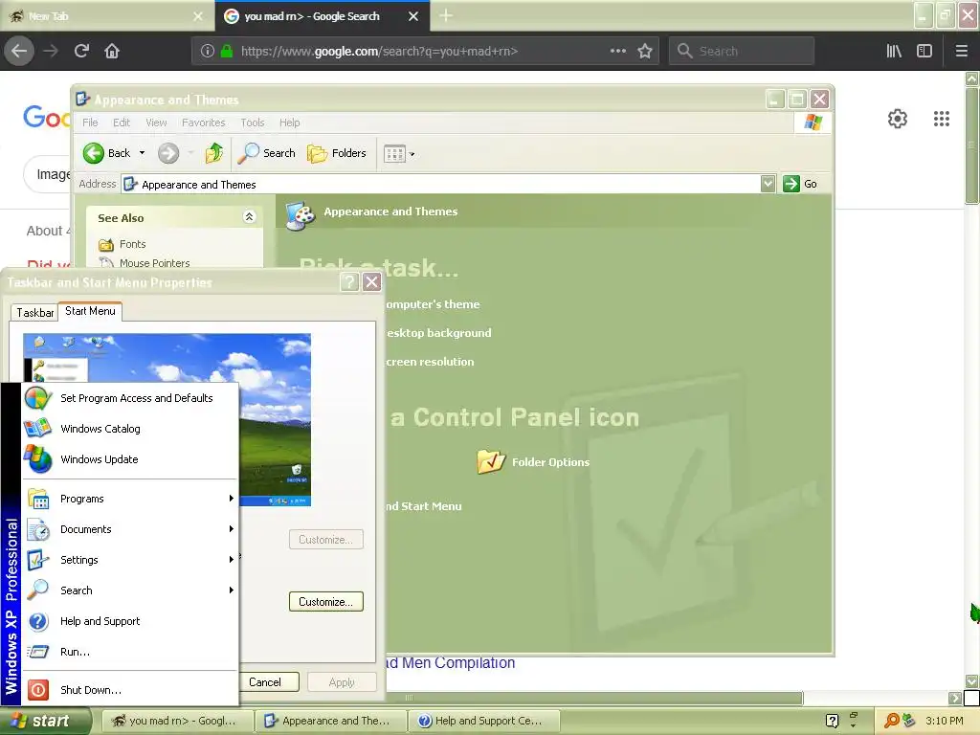
Task: Click the Go button beside address bar
Action: click(x=800, y=184)
